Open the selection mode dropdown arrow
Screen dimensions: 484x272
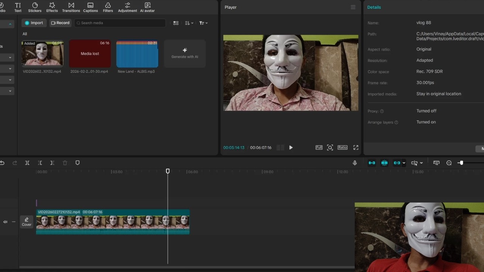[x=421, y=163]
